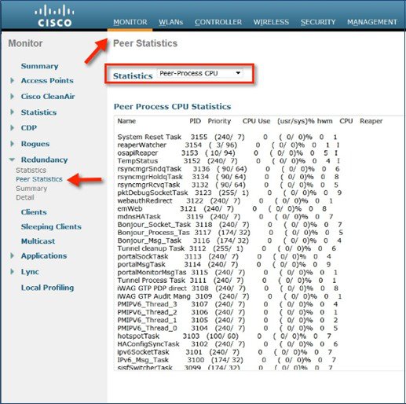
Task: Click the 'hotspotTask' process row
Action: click(225, 336)
